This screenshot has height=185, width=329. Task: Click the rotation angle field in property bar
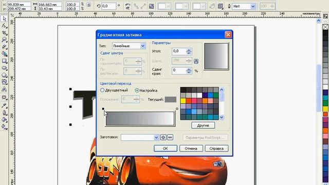click(108, 6)
